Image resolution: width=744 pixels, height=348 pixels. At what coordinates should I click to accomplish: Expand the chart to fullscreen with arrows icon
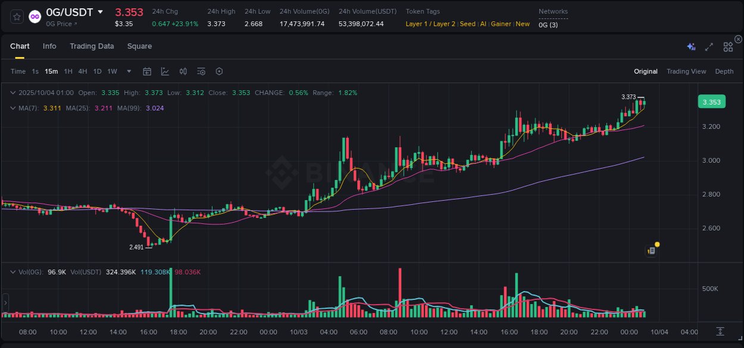coord(709,46)
